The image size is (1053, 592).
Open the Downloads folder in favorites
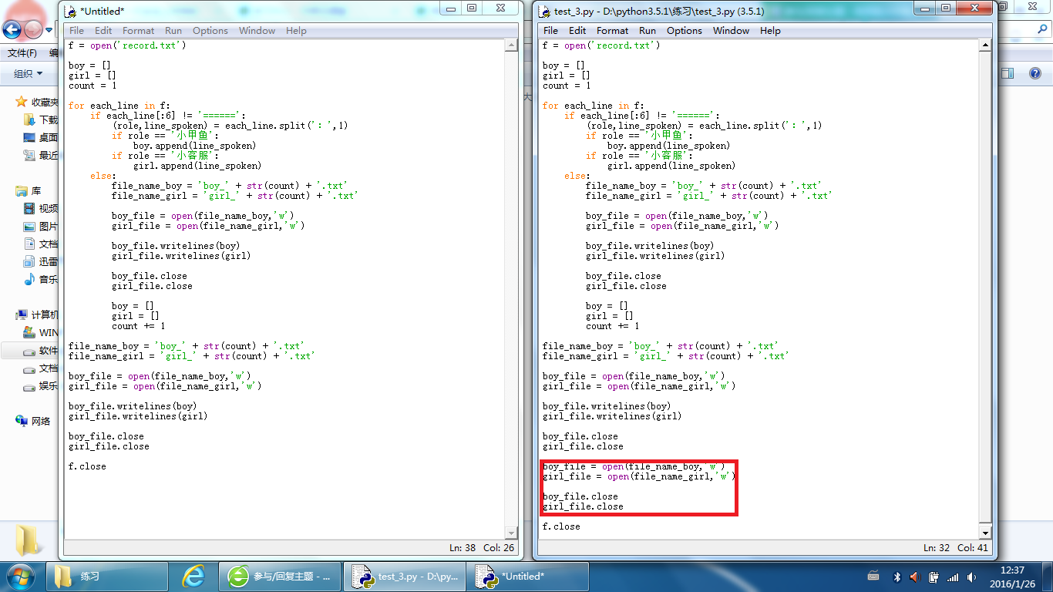point(29,120)
